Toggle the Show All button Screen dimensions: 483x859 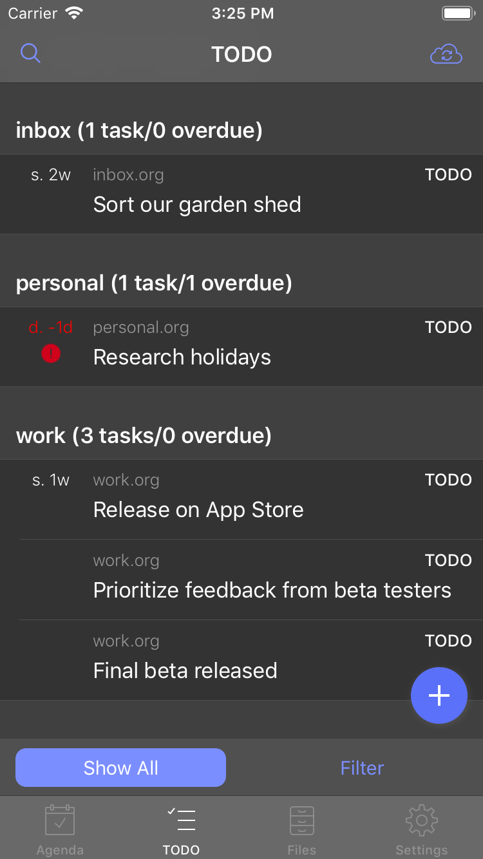(x=120, y=768)
